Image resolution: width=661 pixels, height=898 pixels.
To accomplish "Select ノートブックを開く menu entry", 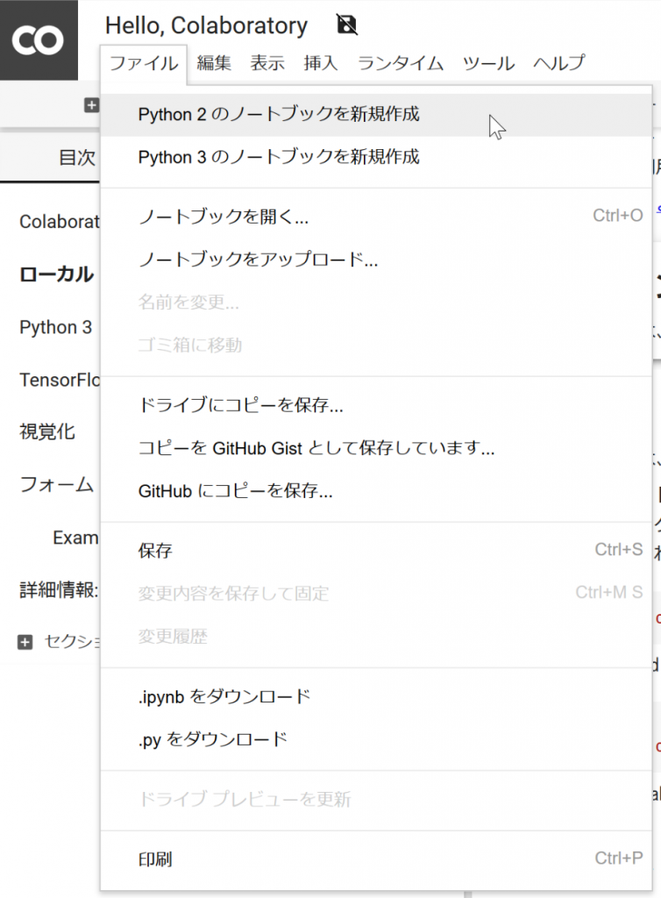I will click(224, 217).
